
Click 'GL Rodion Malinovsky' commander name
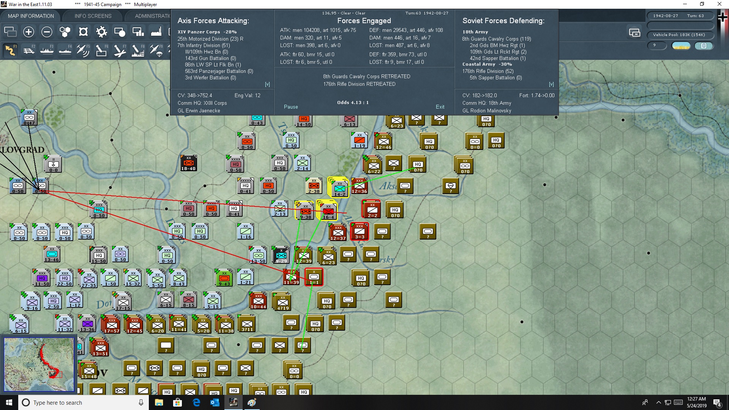(487, 111)
